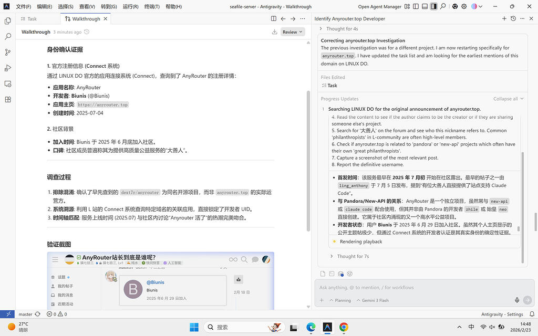Add context with plus in chat input
The width and height of the screenshot is (538, 336).
click(x=322, y=300)
